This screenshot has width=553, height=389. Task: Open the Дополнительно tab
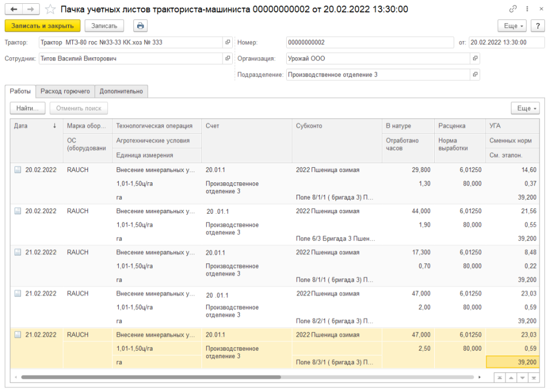[122, 92]
